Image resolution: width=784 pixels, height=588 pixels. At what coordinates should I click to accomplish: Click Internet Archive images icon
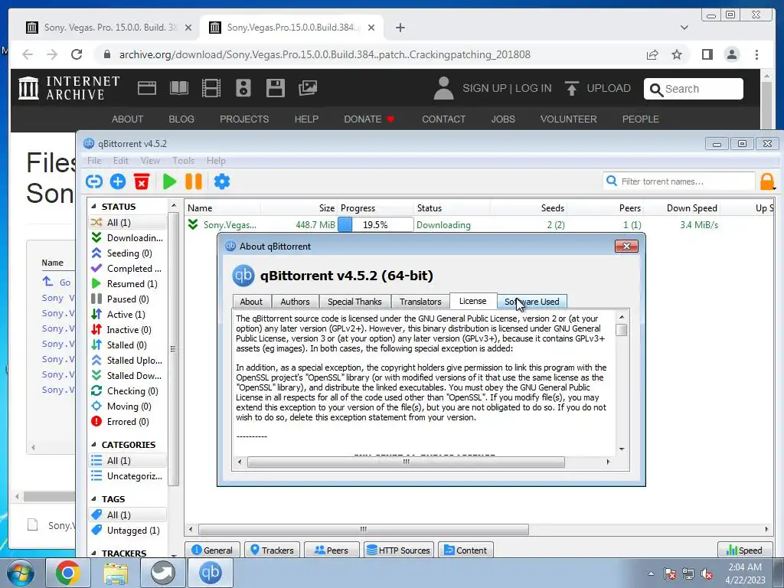[308, 88]
